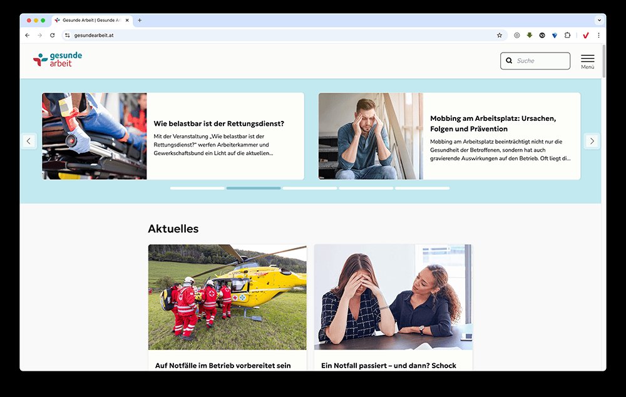
Task: Click the Gesunde Arbeit logo
Action: pos(56,60)
